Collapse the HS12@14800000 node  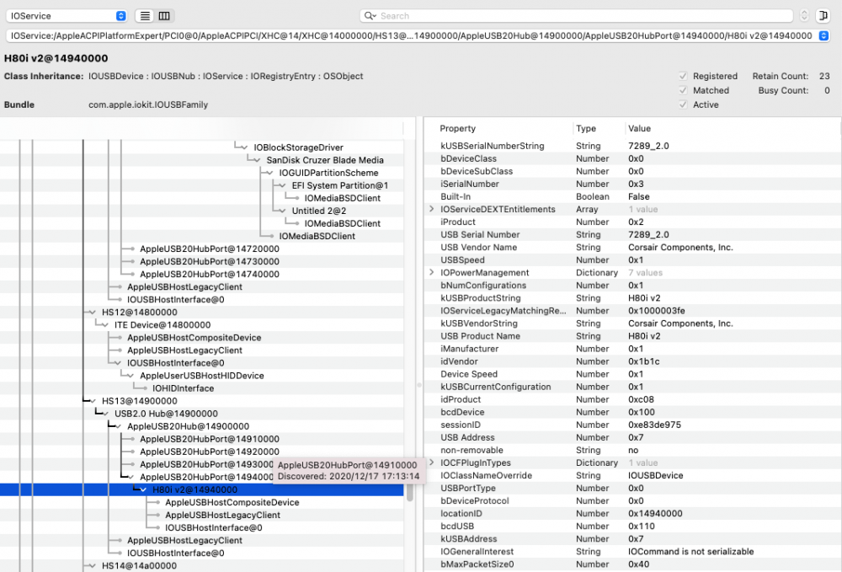pyautogui.click(x=93, y=312)
